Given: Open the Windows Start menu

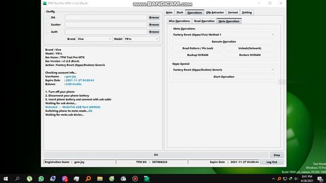Looking at the screenshot, I should (6, 178).
